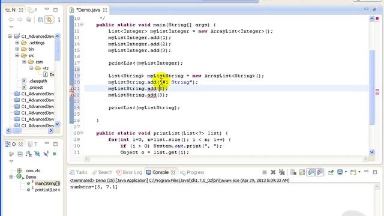384x216 pixels.
Task: Switch to the Tasks tab
Action: (x=79, y=172)
